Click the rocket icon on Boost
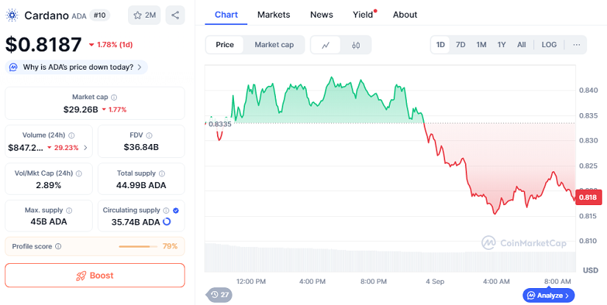Screen dimensions: 607x305 [x=80, y=276]
